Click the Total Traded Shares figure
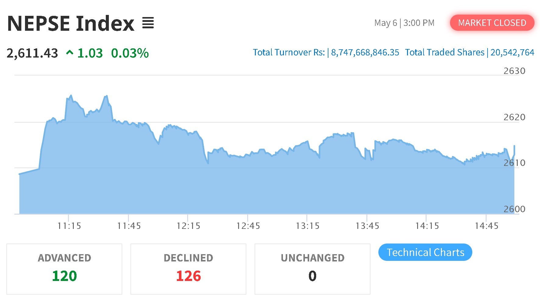The image size is (540, 298). click(x=512, y=52)
